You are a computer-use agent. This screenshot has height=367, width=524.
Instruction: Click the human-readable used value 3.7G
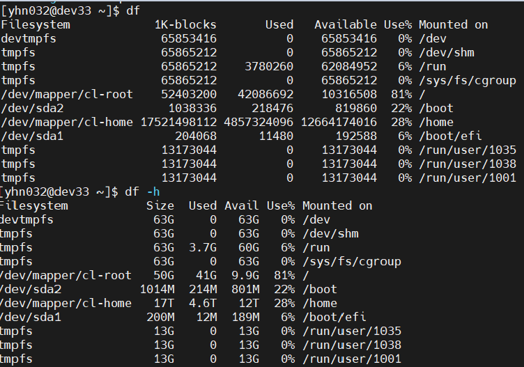[x=203, y=247]
